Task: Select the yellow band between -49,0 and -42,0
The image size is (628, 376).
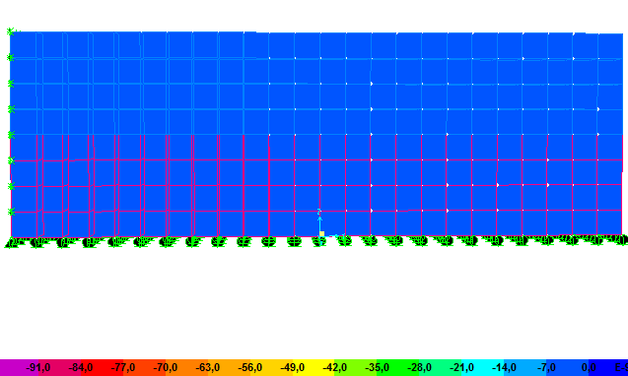Action: 314,367
